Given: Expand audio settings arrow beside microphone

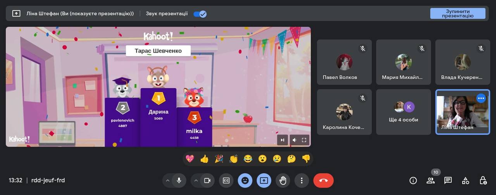Looking at the screenshot, I should 167,180.
